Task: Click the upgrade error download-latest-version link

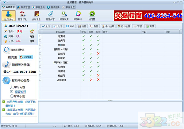Action: pyautogui.click(x=21, y=104)
